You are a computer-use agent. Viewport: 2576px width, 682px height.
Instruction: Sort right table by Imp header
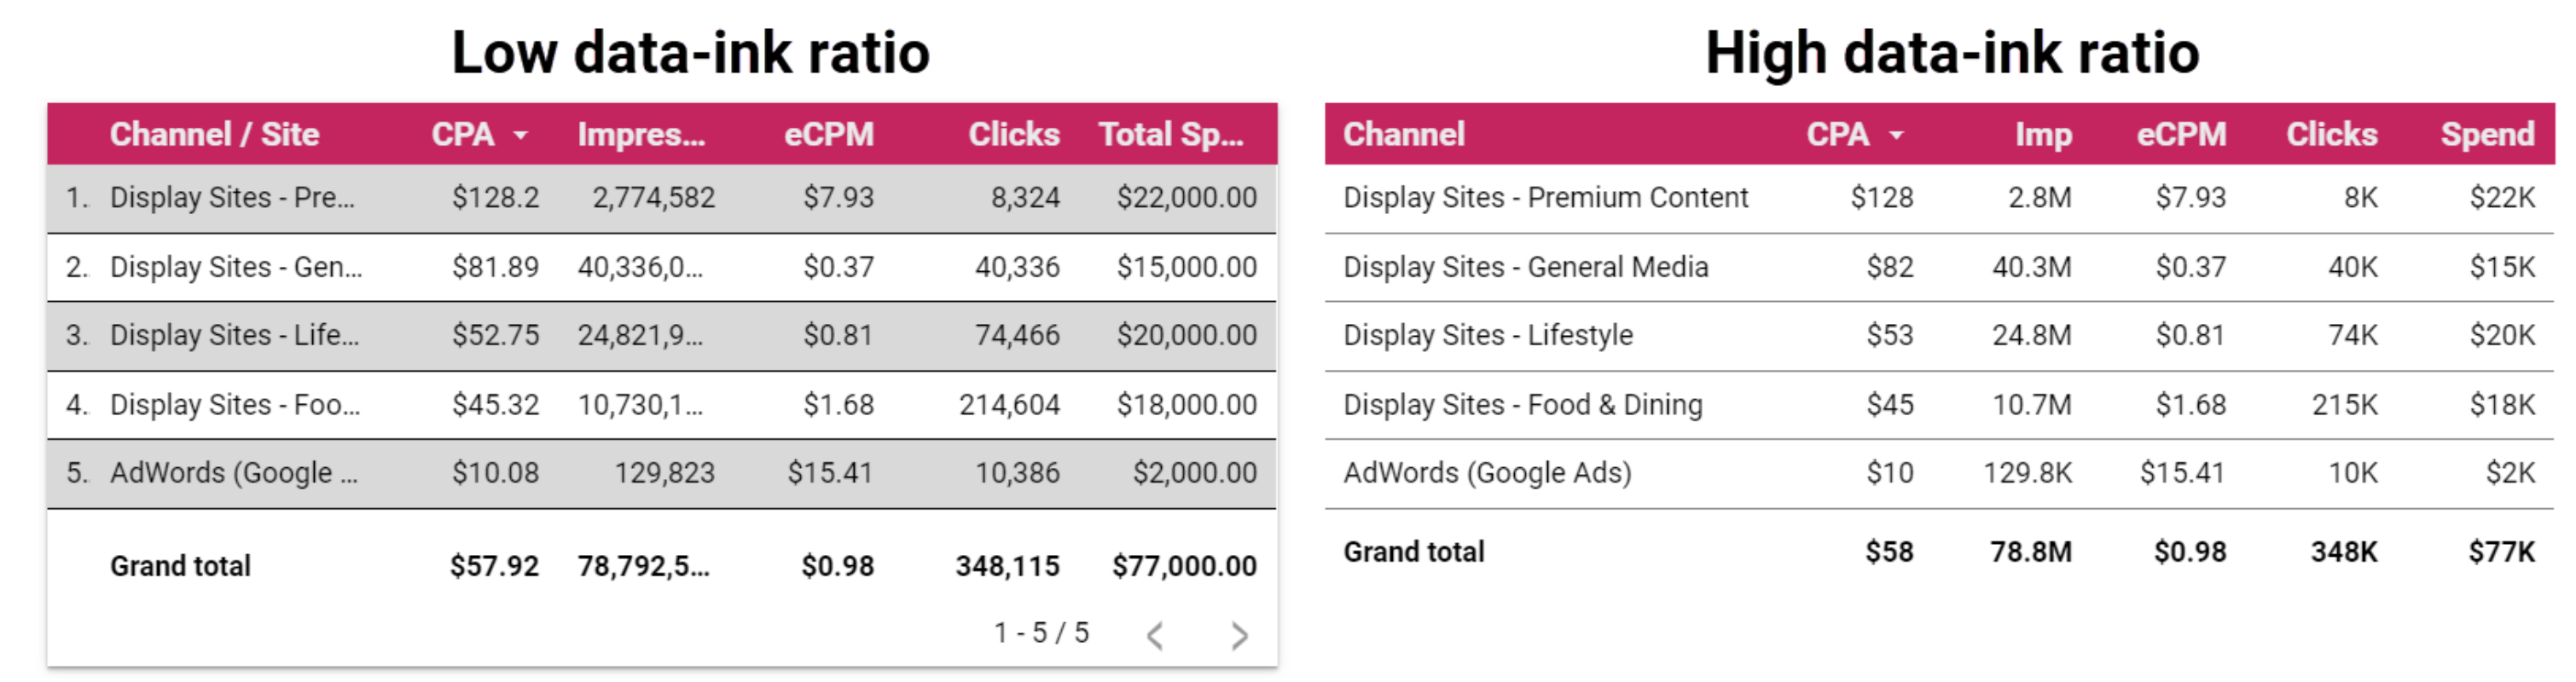[x=2042, y=134]
